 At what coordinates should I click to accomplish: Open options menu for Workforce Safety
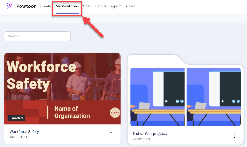click(x=111, y=134)
